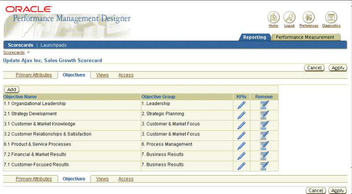352x194 pixels.
Task: Remove the 1.1 Organizational Leadership objective
Action: 264,105
